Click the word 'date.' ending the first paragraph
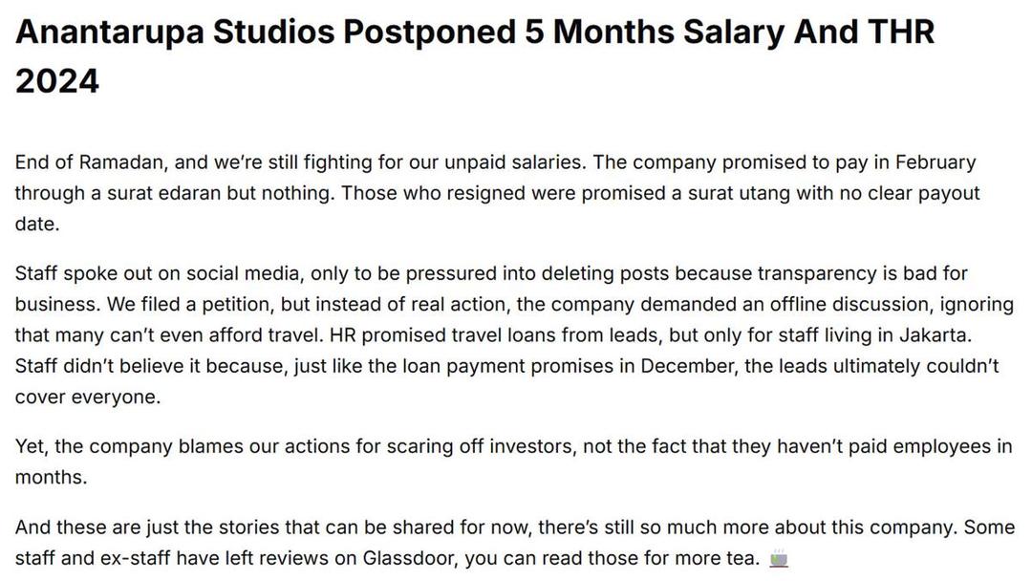 pyautogui.click(x=37, y=225)
